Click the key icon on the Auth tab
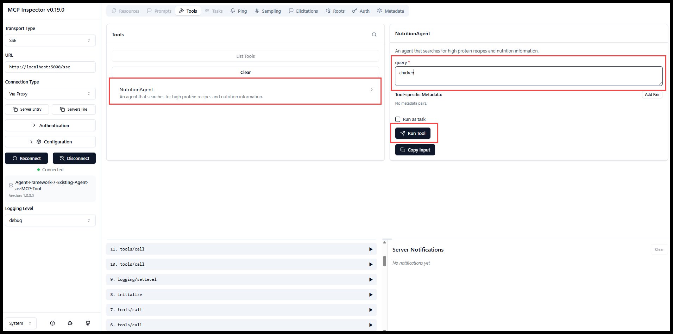 [x=354, y=11]
